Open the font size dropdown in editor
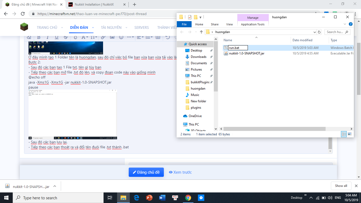 94,37
